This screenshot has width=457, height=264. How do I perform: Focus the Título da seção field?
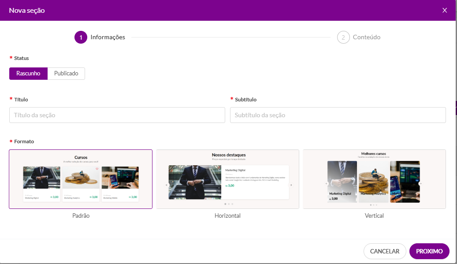click(117, 115)
